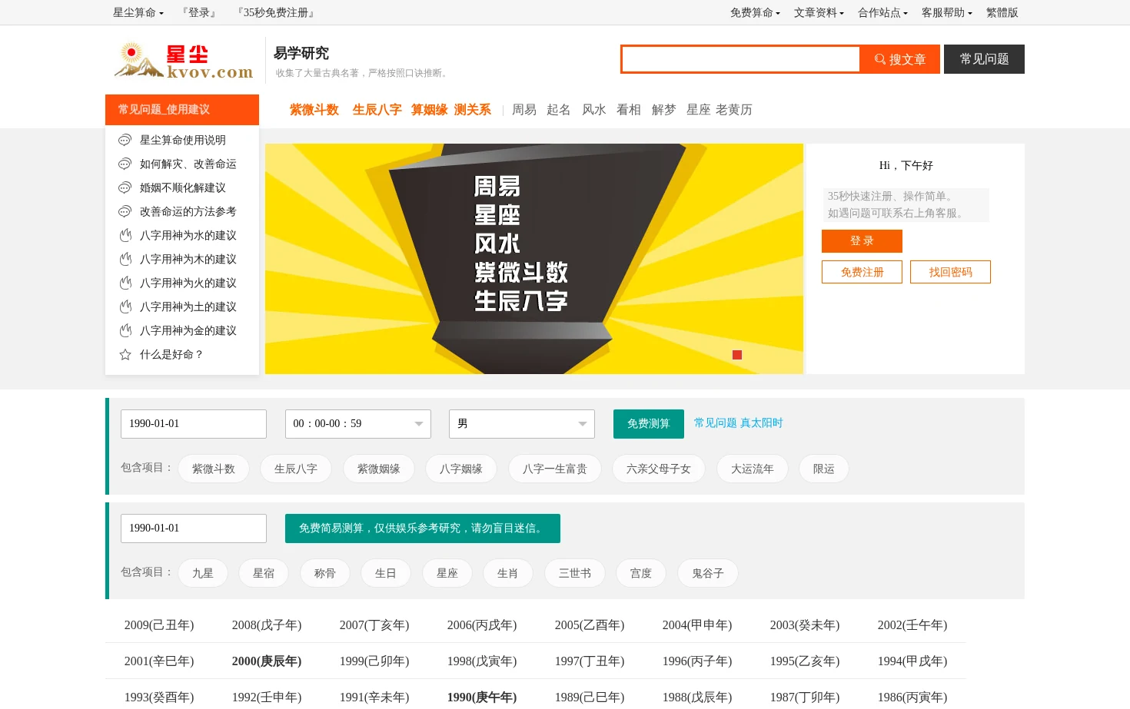Open the 风水 navigation item
The image size is (1130, 709).
[594, 110]
